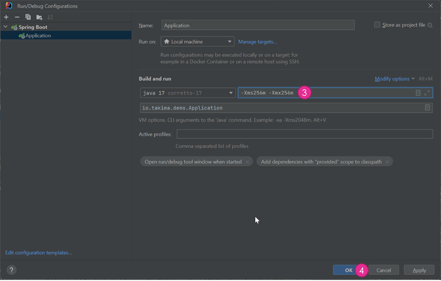Close the Run/Debug Configurations dialog

(431, 6)
